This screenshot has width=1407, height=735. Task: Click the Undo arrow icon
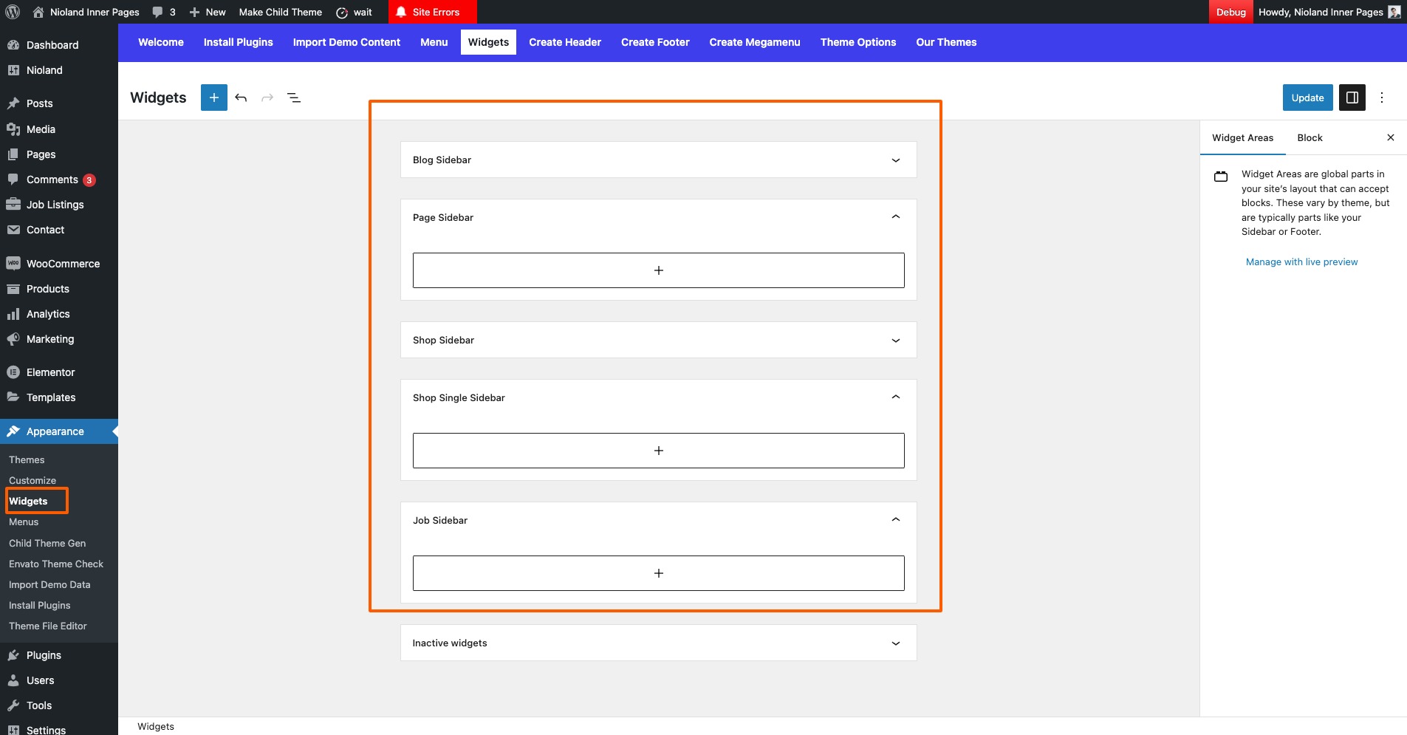241,98
